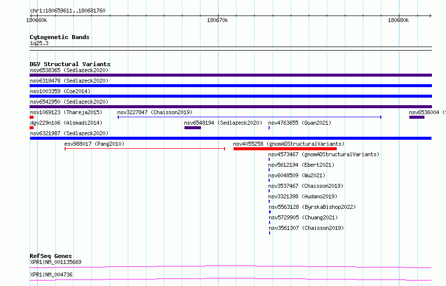Click the DGV Structural Variants track title

pyautogui.click(x=70, y=64)
